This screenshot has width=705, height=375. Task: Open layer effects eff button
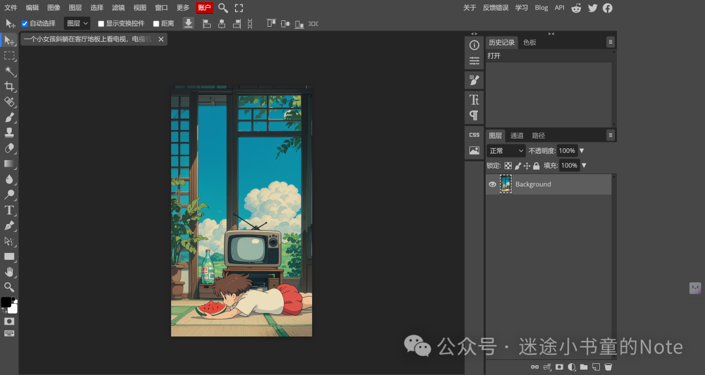pyautogui.click(x=547, y=367)
